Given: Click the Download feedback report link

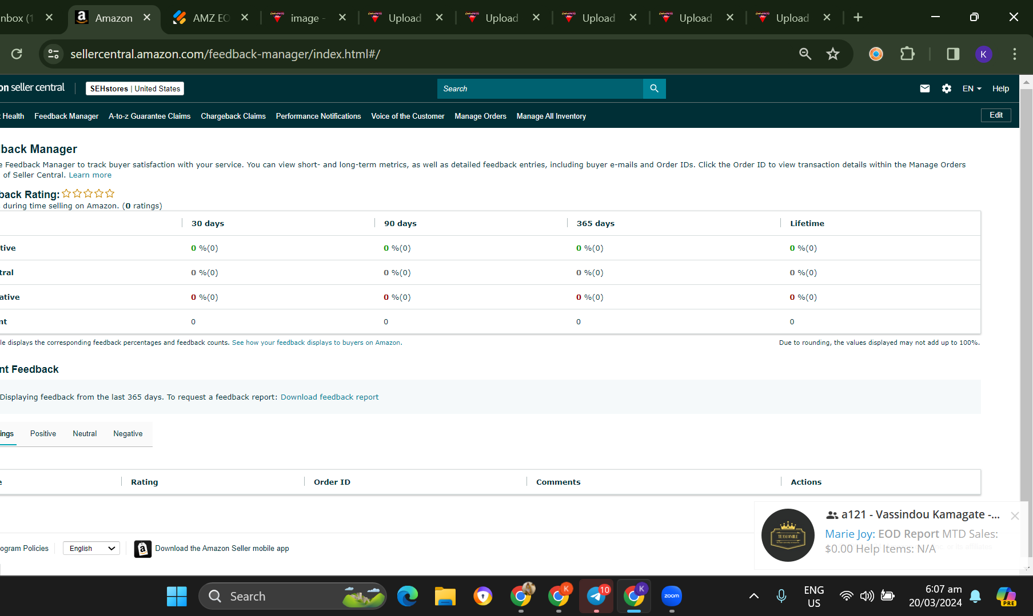Looking at the screenshot, I should 329,397.
